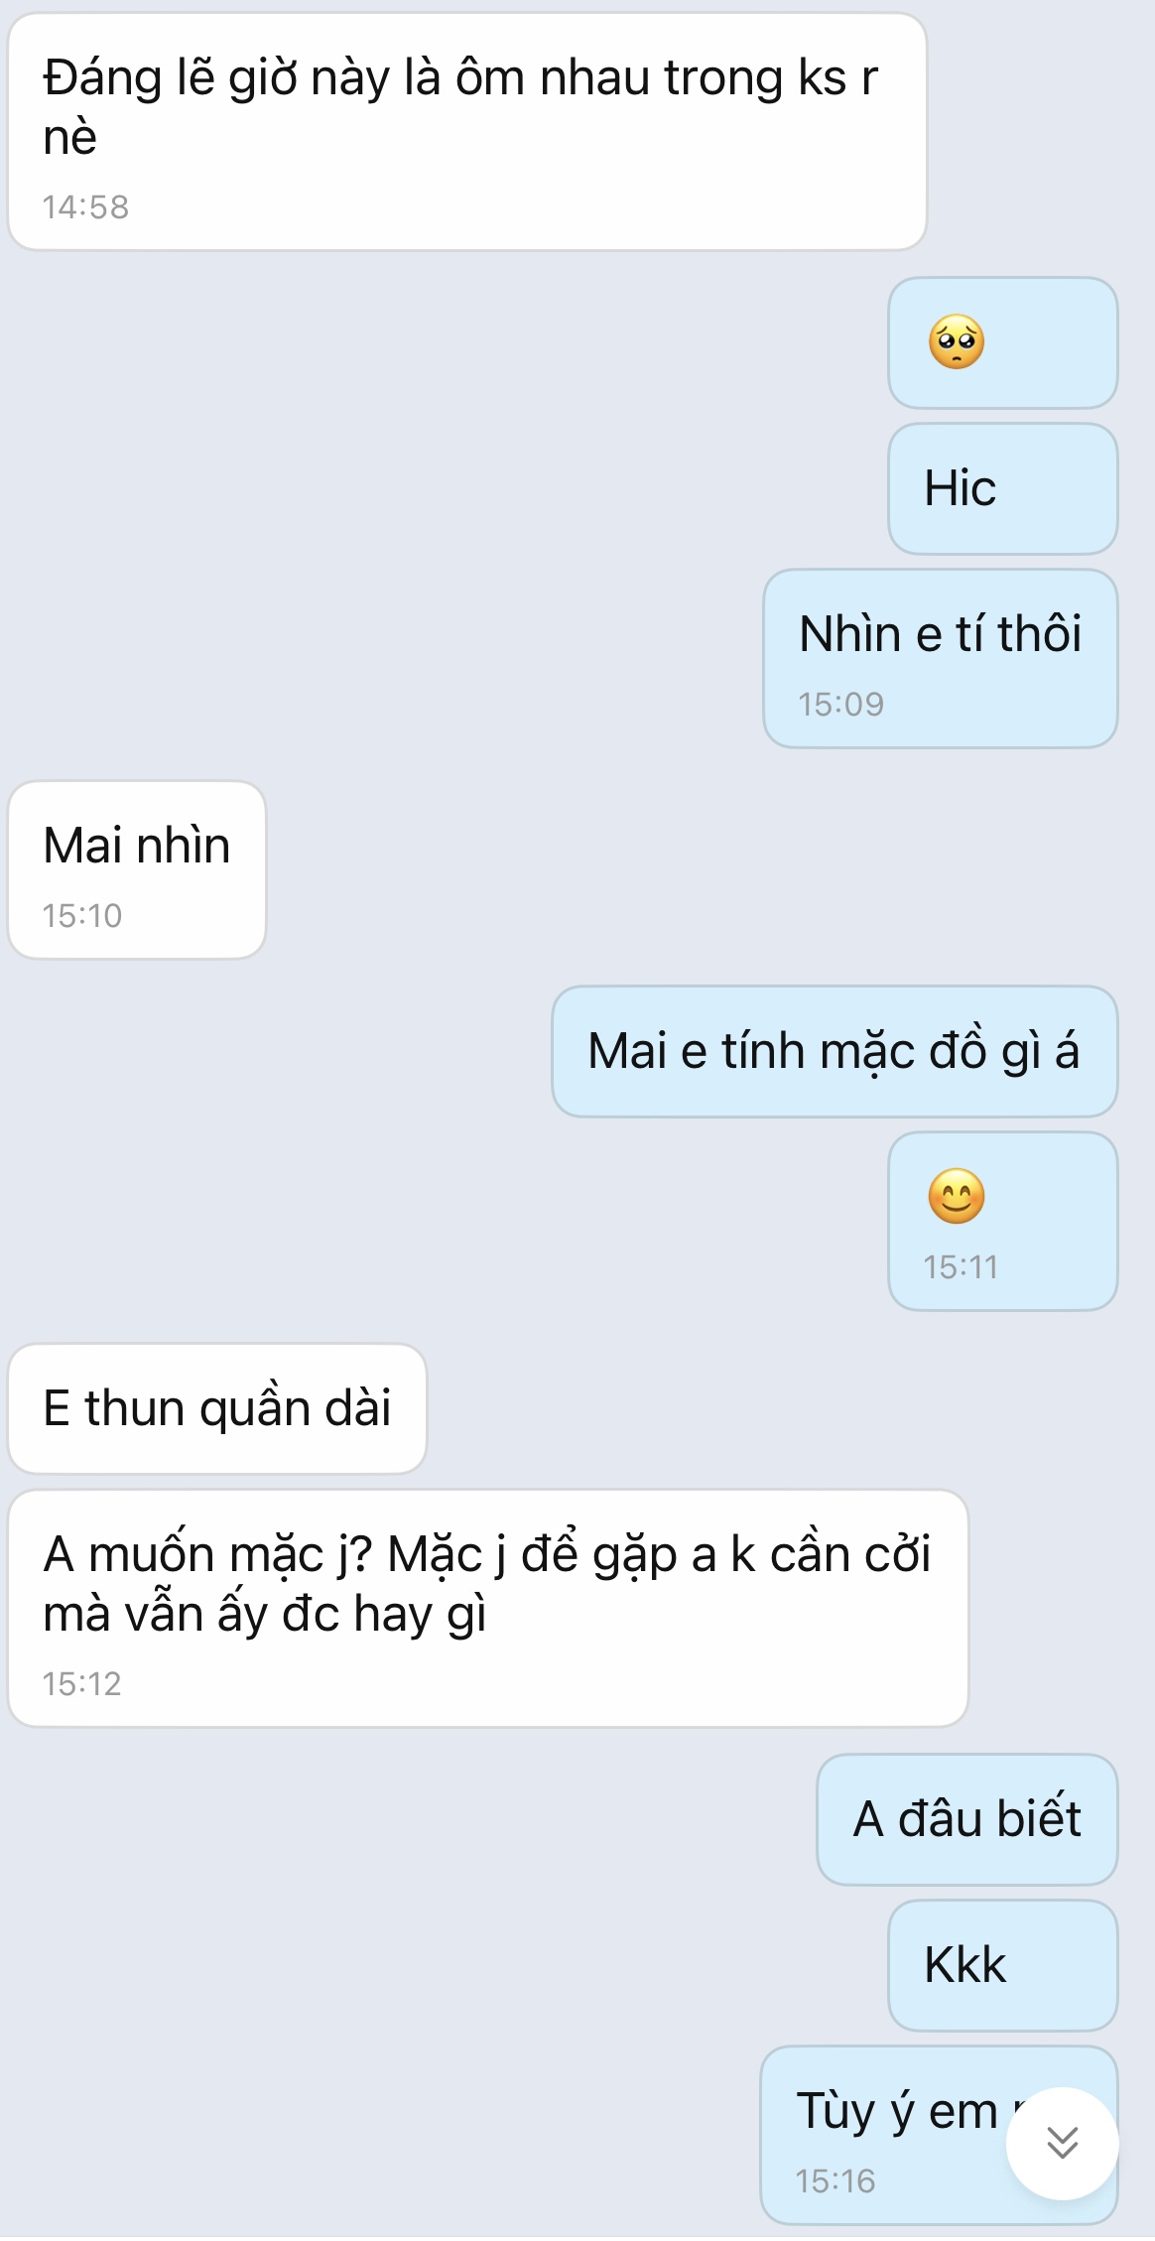Image resolution: width=1155 pixels, height=2241 pixels.
Task: Tap the "Tùy ý em" message bubble
Action: pyautogui.click(x=939, y=2135)
